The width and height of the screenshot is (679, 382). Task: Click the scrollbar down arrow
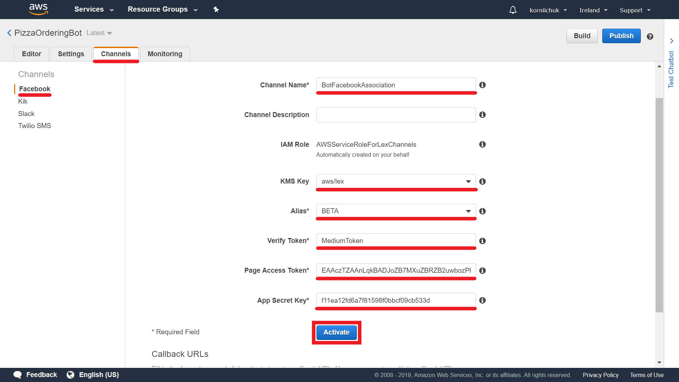pyautogui.click(x=659, y=363)
